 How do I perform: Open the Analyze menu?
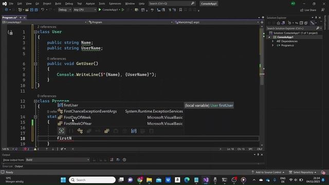pos(90,4)
